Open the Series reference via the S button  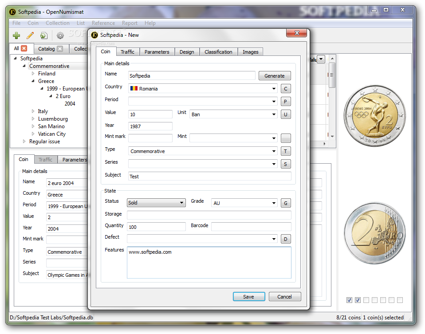pos(285,164)
